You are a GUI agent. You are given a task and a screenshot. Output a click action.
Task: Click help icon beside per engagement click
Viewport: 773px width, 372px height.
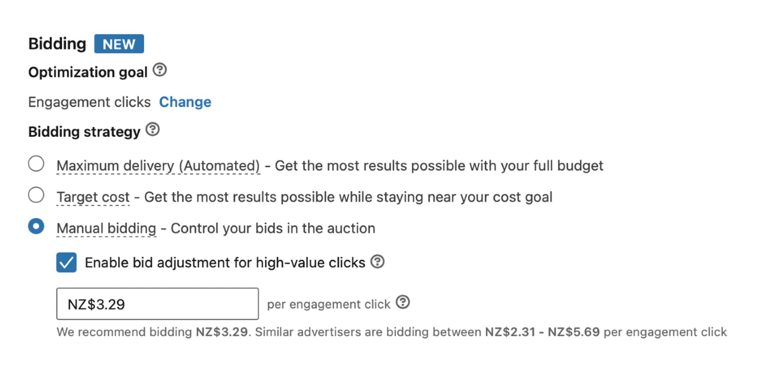coord(403,302)
